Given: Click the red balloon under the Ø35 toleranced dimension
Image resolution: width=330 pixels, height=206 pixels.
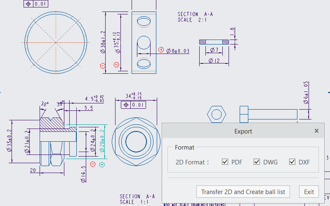Looking at the screenshot, I should (x=116, y=65).
